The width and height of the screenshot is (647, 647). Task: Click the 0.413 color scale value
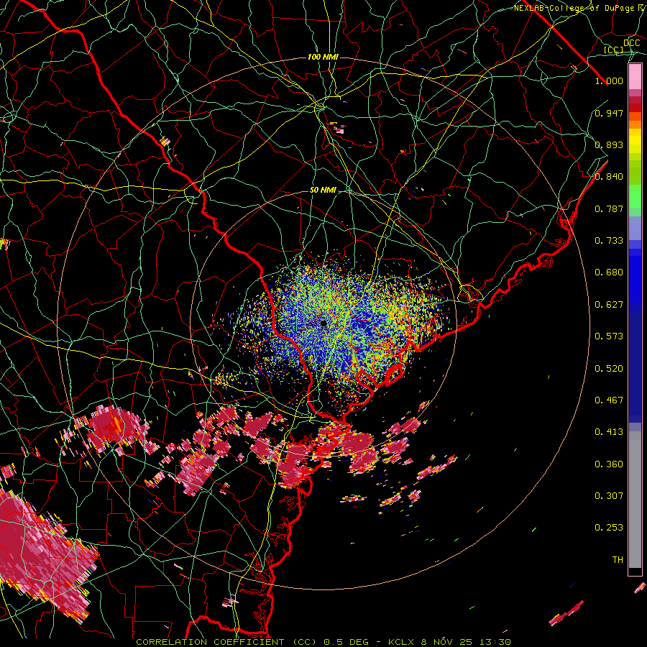pos(609,432)
